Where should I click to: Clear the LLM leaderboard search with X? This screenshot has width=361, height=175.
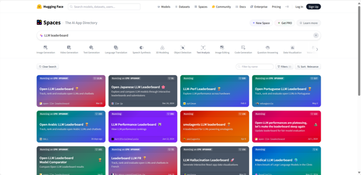[x=316, y=35]
